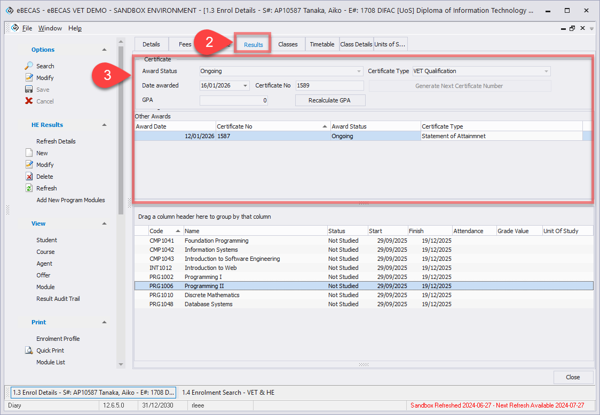Viewport: 600px width, 415px height.
Task: Open the File menu
Action: 27,28
